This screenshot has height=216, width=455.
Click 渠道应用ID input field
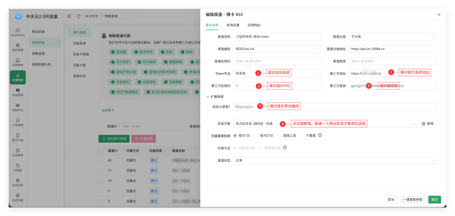pos(277,61)
